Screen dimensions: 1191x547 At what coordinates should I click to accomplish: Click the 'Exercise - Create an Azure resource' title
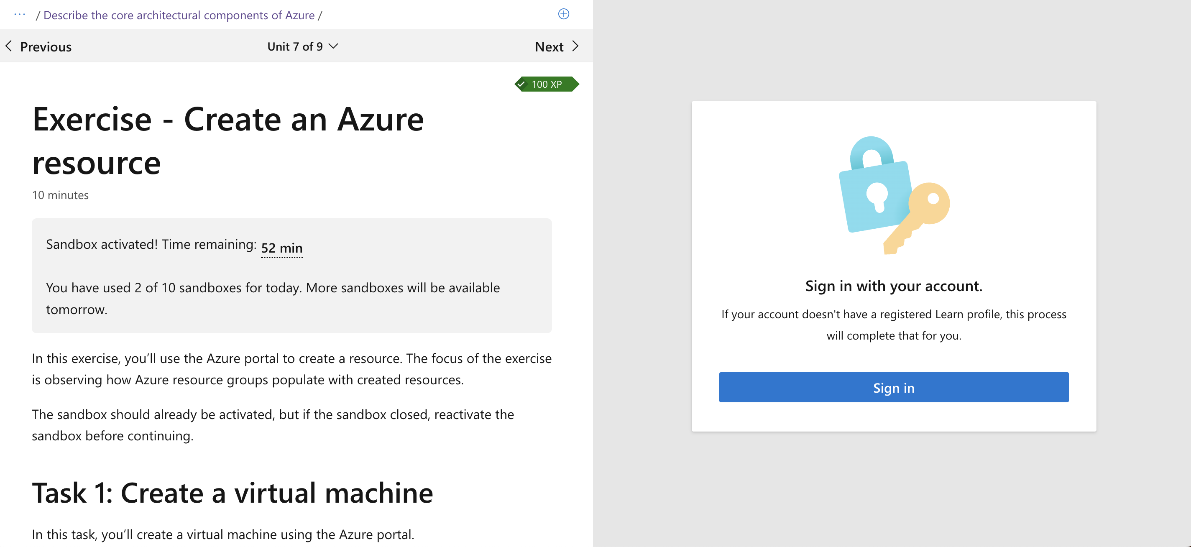point(228,141)
